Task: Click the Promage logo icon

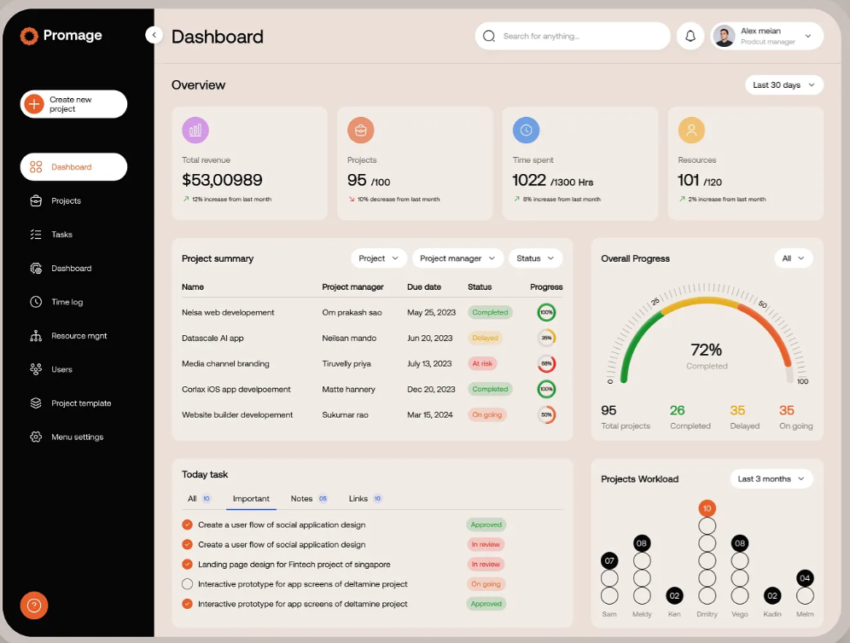Action: [x=29, y=36]
